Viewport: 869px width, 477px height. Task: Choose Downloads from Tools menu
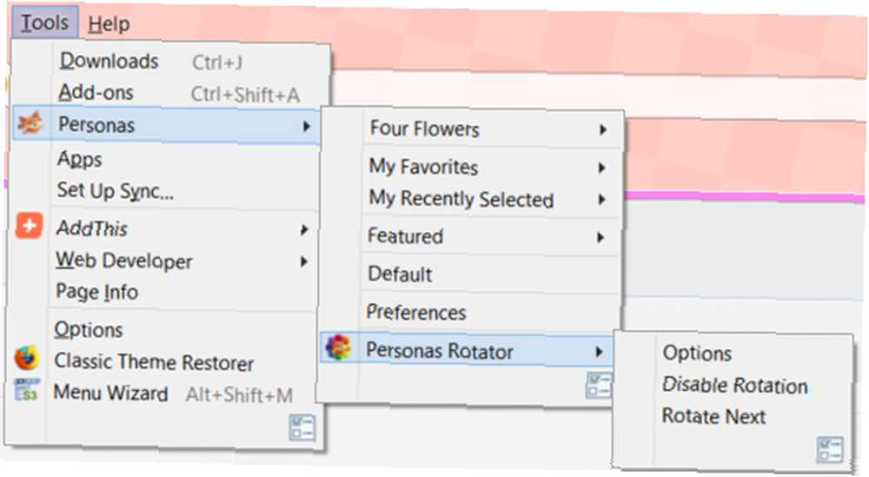(x=109, y=61)
